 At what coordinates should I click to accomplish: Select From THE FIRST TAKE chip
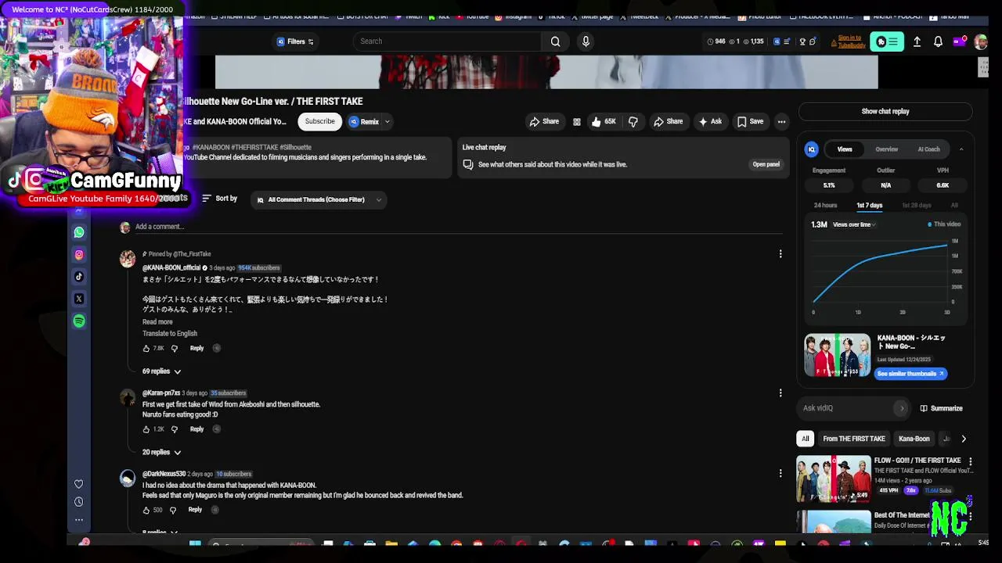[854, 439]
